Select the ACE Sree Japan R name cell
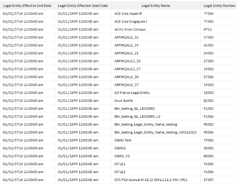 coord(128,13)
